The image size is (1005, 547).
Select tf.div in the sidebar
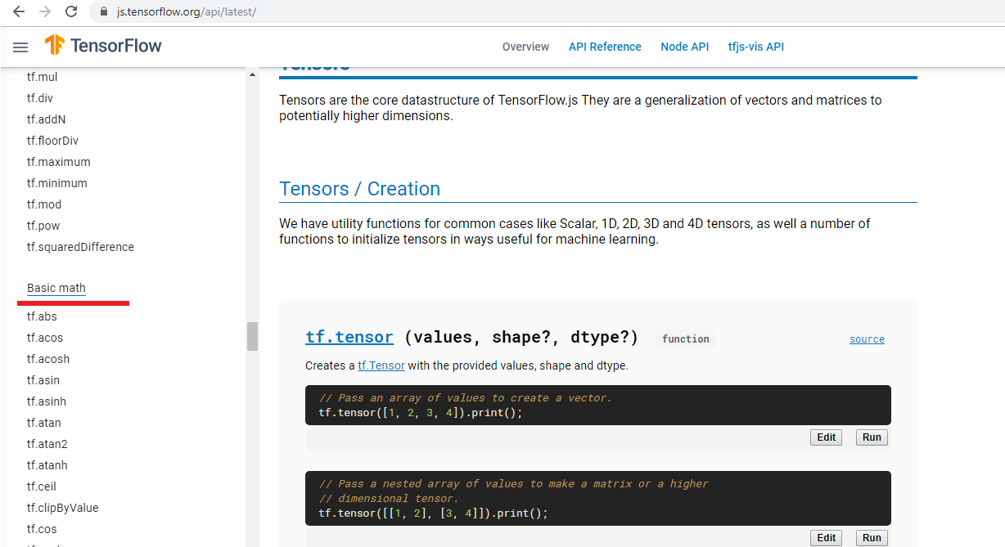(x=39, y=98)
